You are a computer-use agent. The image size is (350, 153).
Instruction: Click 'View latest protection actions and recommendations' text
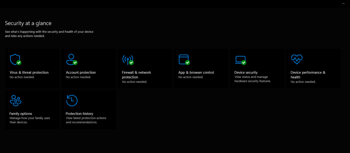coord(86,120)
